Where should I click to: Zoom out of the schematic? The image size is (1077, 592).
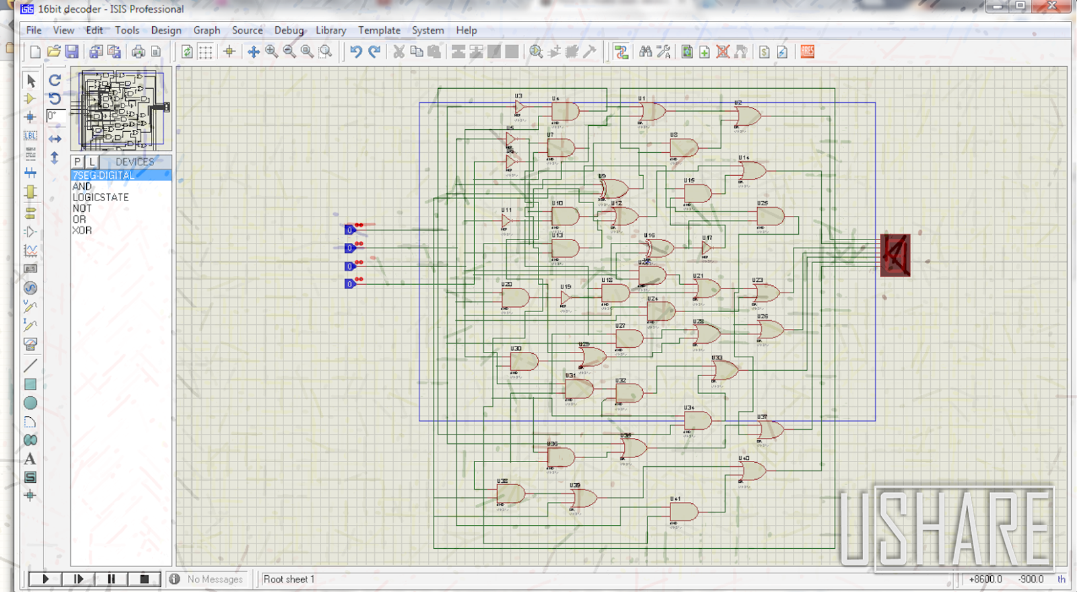pyautogui.click(x=289, y=52)
